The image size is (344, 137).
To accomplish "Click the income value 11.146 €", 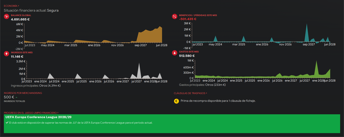I will coord(17,56).
